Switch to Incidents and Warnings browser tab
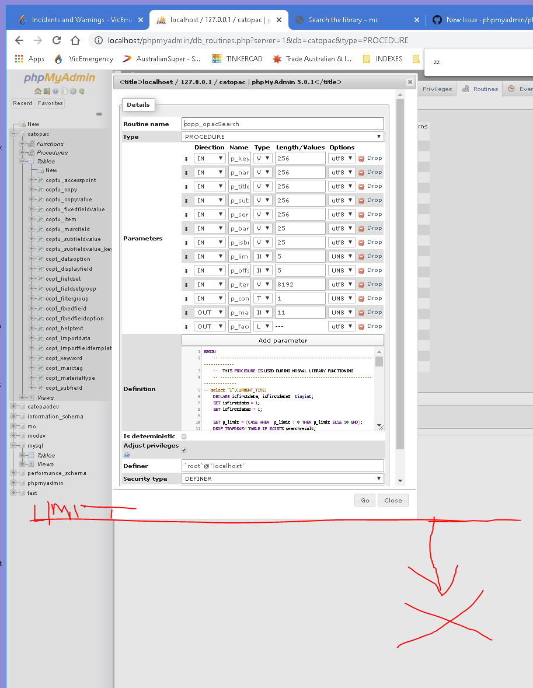This screenshot has width=533, height=688. (81, 20)
